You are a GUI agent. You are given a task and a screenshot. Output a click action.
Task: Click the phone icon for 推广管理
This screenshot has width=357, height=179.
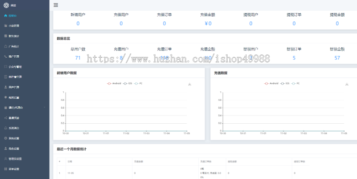(x=6, y=57)
